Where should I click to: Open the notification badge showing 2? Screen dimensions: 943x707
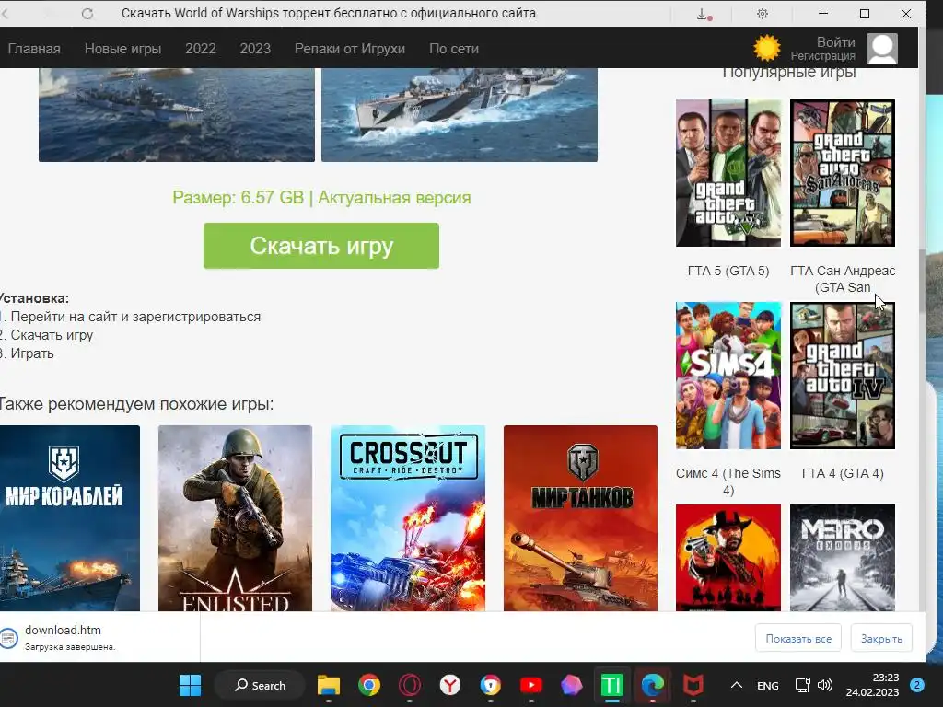click(x=917, y=685)
